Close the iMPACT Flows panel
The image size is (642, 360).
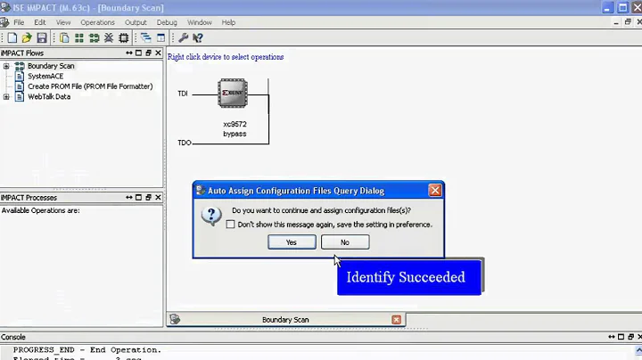coord(158,53)
